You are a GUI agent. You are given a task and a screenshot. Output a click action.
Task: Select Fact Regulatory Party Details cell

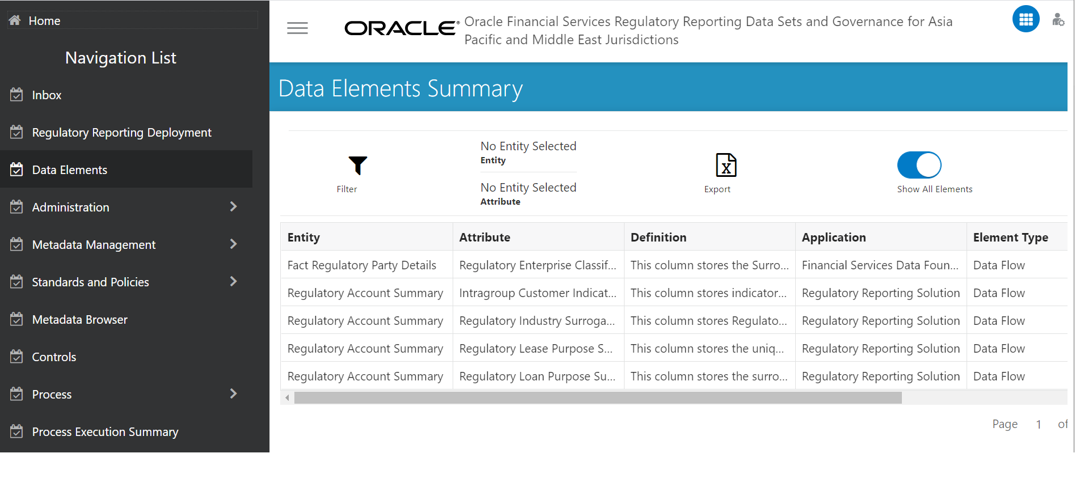click(366, 265)
